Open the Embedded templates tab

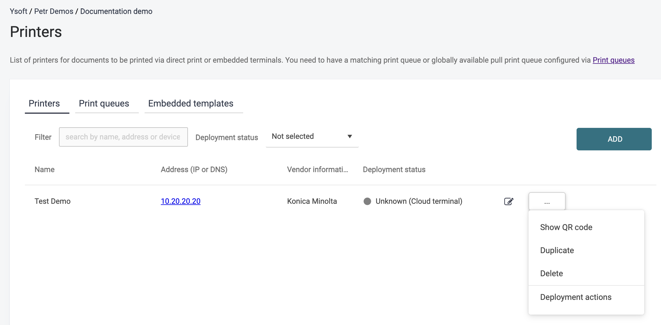(191, 103)
